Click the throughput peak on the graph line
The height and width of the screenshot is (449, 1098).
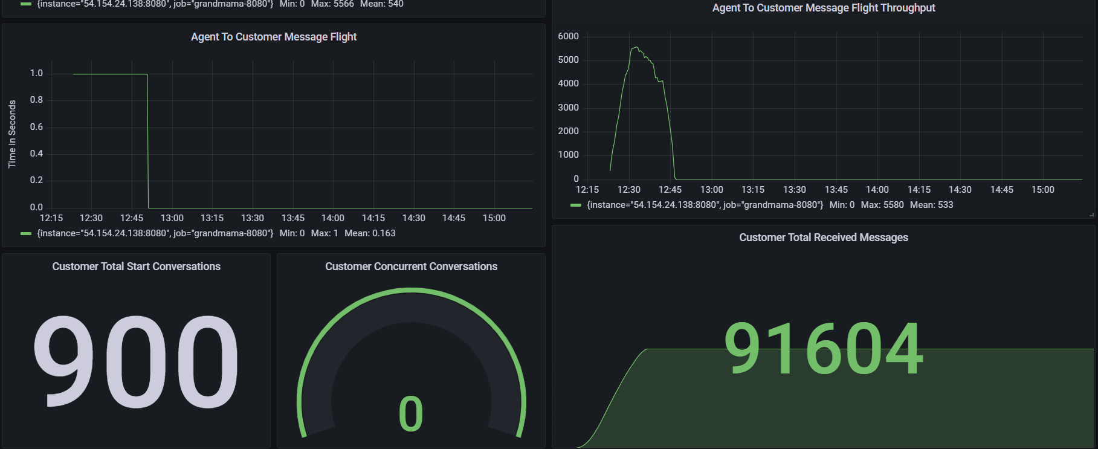[635, 47]
